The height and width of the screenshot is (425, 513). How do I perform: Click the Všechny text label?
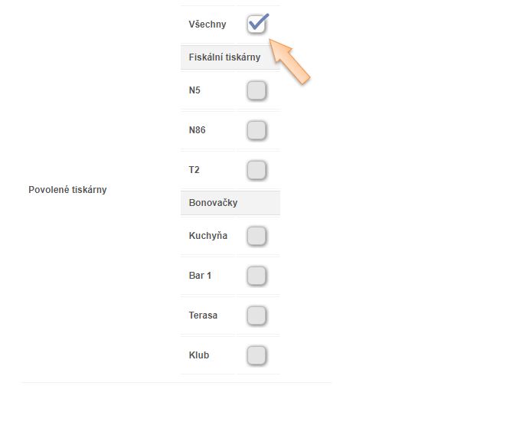pyautogui.click(x=207, y=25)
